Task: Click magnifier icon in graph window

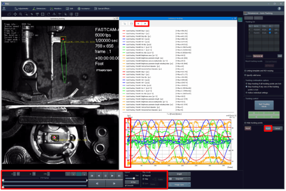Action: [x=124, y=23]
